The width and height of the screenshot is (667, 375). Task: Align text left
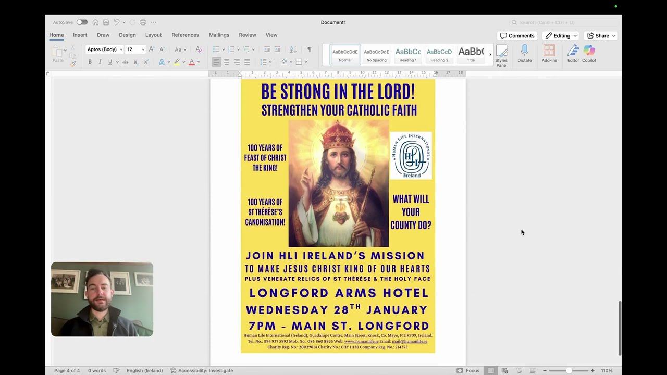(216, 62)
